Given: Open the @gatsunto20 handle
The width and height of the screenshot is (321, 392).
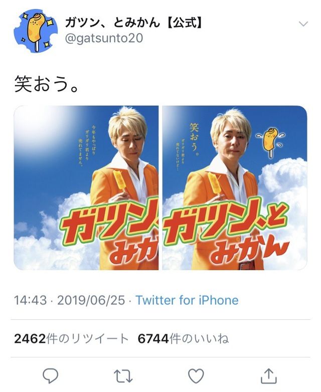Looking at the screenshot, I should click(x=104, y=38).
